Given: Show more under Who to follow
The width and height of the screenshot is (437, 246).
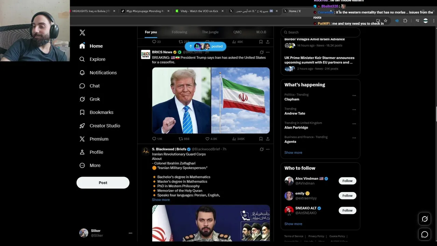Looking at the screenshot, I should point(293,224).
